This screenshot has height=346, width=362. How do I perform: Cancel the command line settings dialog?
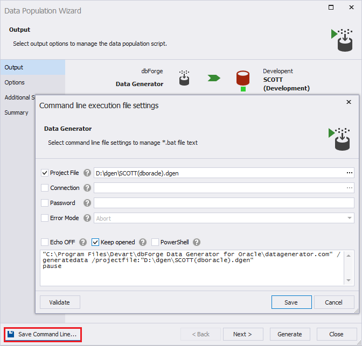pyautogui.click(x=334, y=302)
